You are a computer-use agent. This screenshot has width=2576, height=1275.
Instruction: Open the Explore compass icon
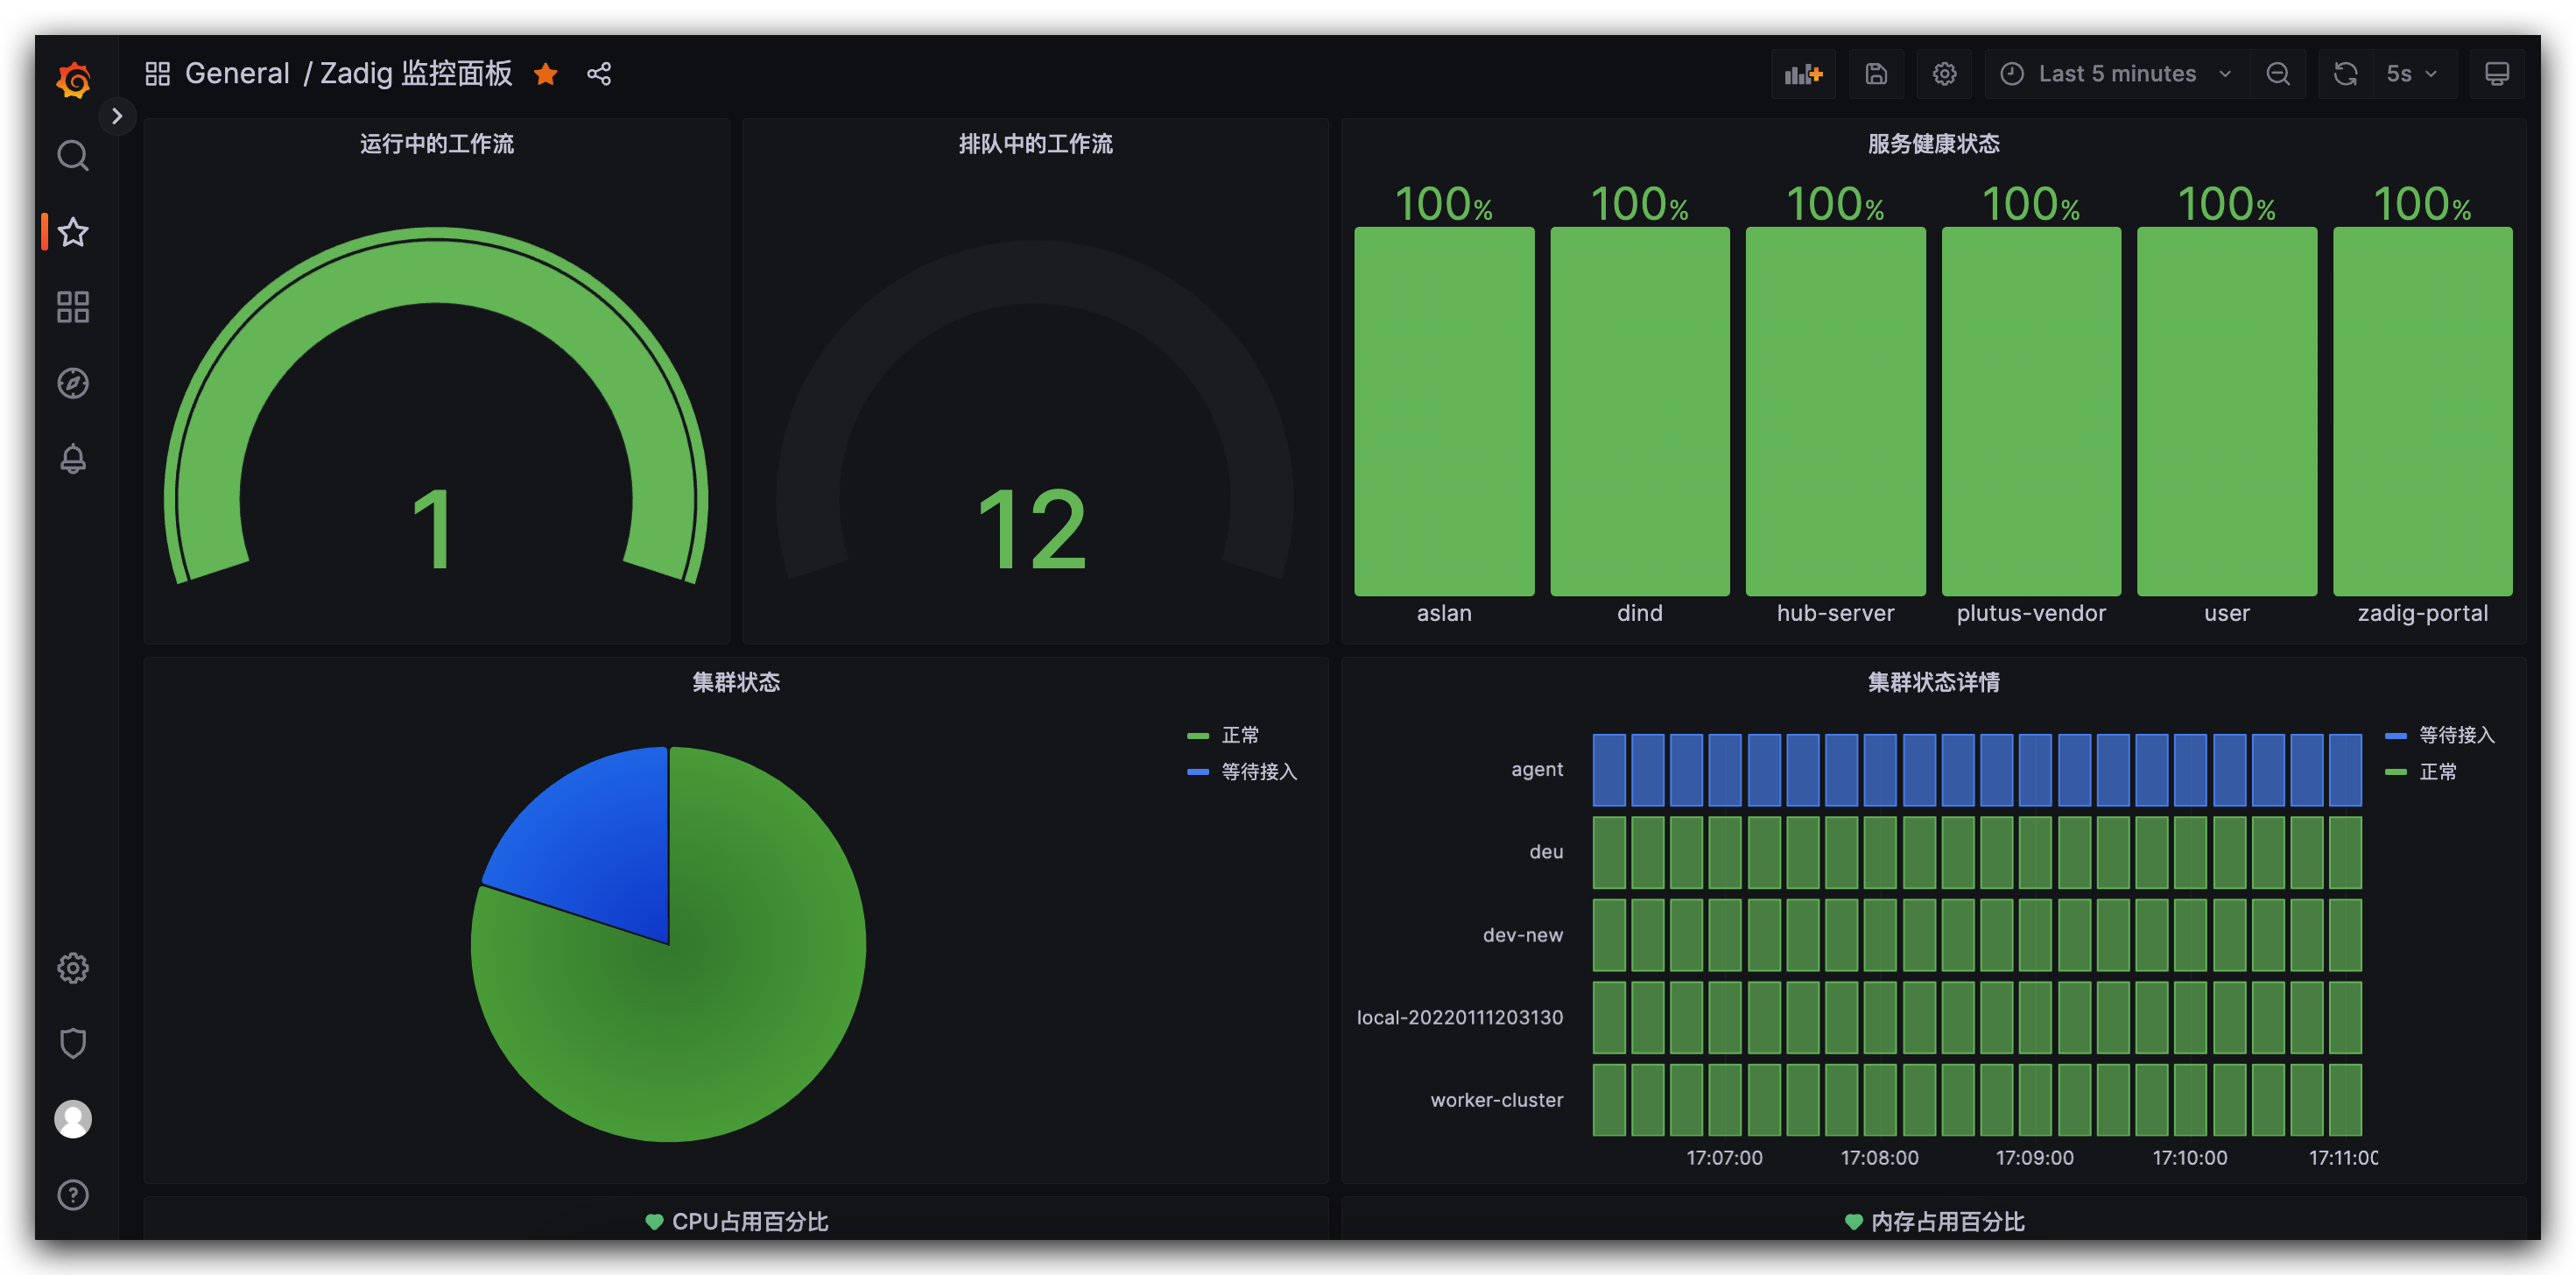coord(73,383)
